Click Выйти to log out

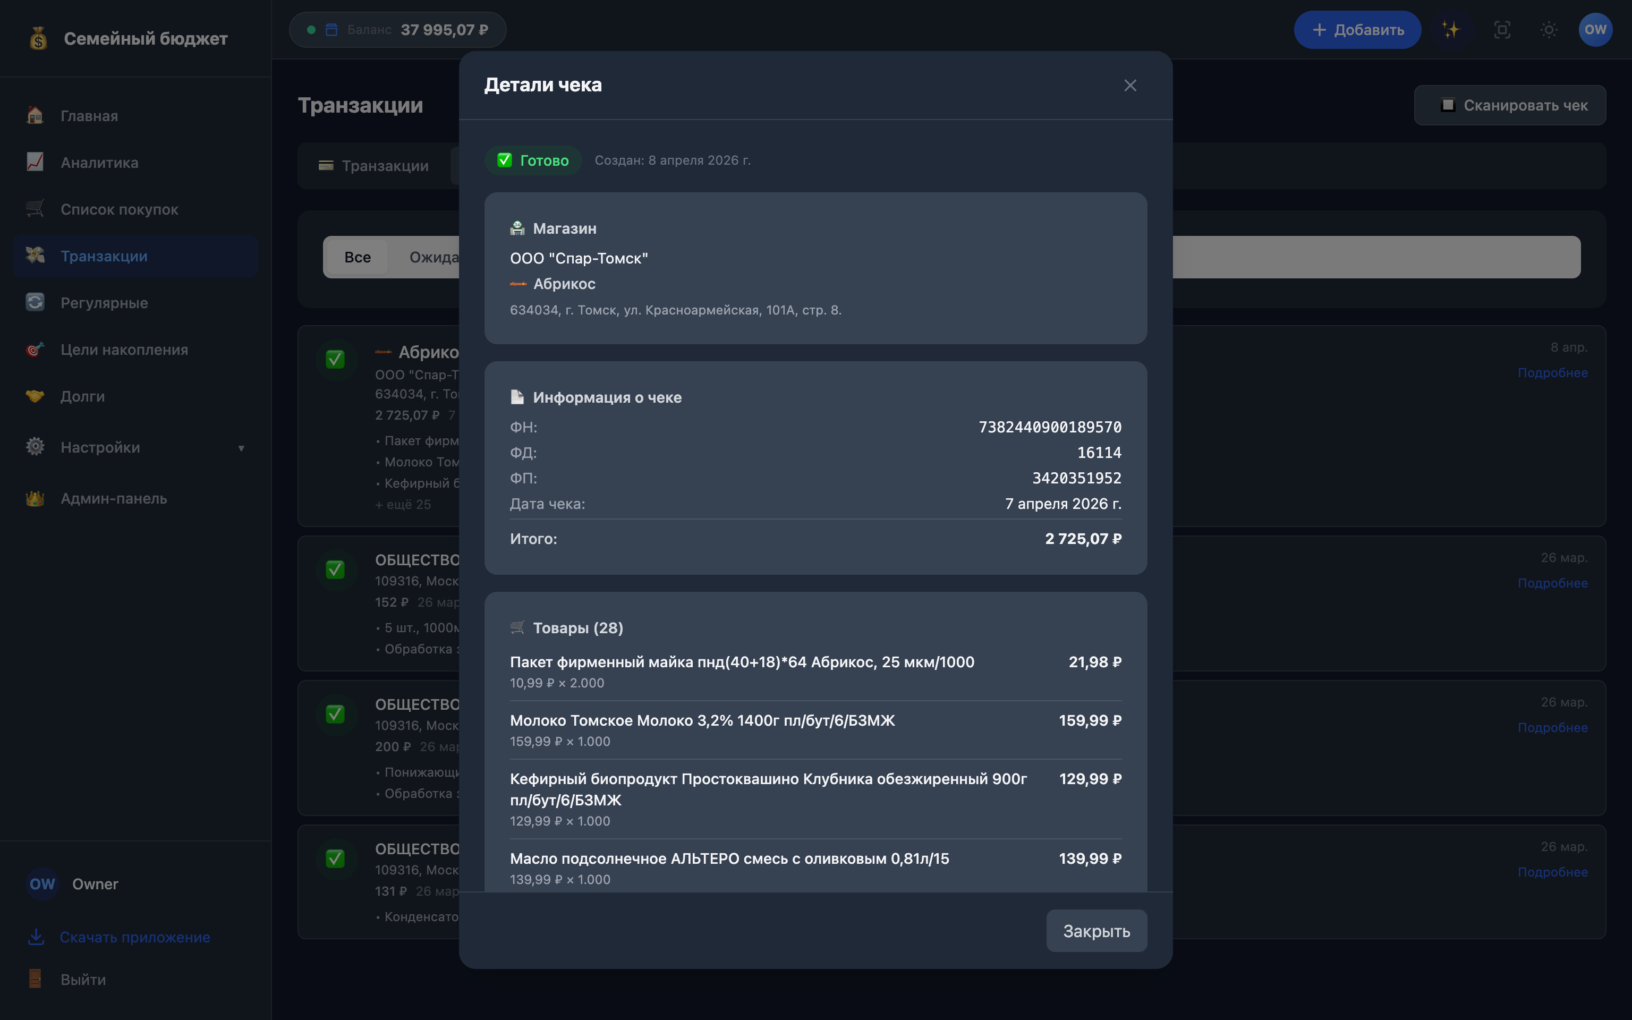[x=83, y=980]
